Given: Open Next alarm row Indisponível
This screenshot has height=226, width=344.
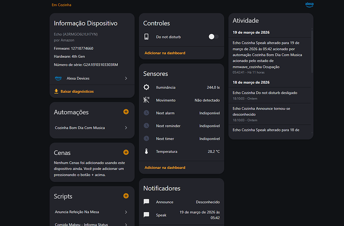Looking at the screenshot, I should tap(181, 113).
